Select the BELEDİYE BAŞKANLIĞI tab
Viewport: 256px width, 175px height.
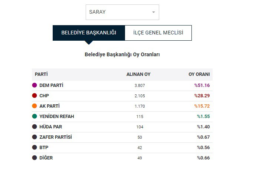tap(89, 33)
